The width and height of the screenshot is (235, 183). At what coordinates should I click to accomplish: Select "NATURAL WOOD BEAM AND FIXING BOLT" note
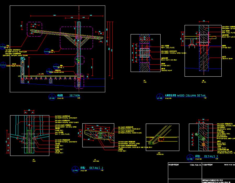[135, 147]
